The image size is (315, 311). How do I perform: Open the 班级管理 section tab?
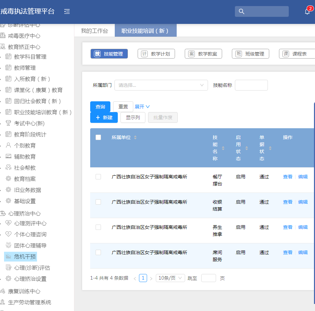coord(250,54)
